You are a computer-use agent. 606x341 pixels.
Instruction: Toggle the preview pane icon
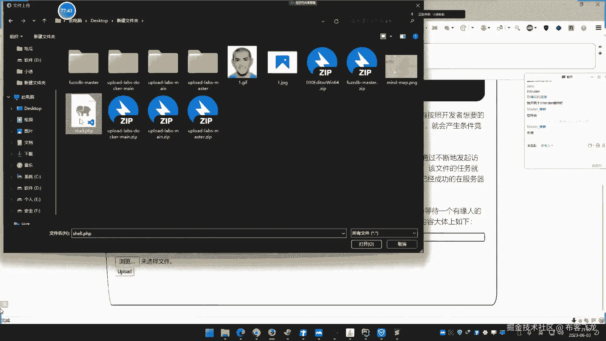pyautogui.click(x=402, y=37)
